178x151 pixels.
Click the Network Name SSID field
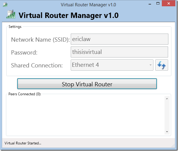pyautogui.click(x=120, y=39)
